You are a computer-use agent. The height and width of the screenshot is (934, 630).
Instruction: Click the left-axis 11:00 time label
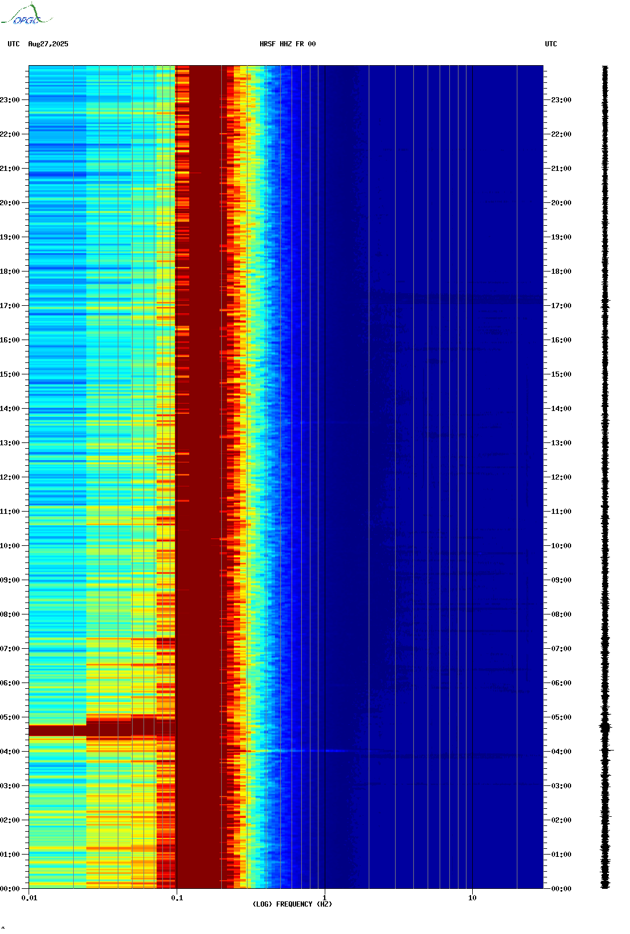coord(10,512)
